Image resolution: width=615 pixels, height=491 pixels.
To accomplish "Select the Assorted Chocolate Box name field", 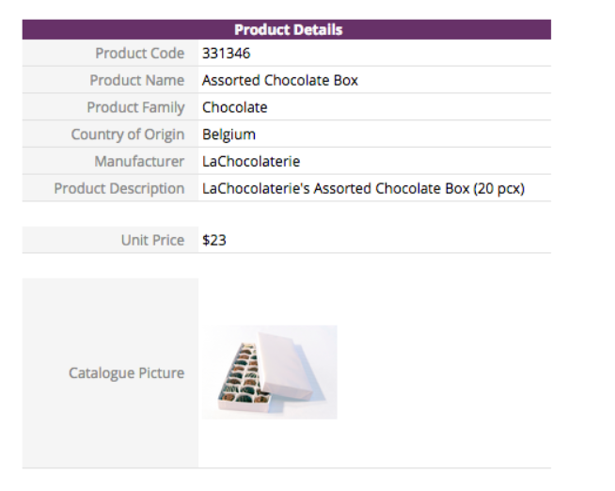I will (280, 81).
